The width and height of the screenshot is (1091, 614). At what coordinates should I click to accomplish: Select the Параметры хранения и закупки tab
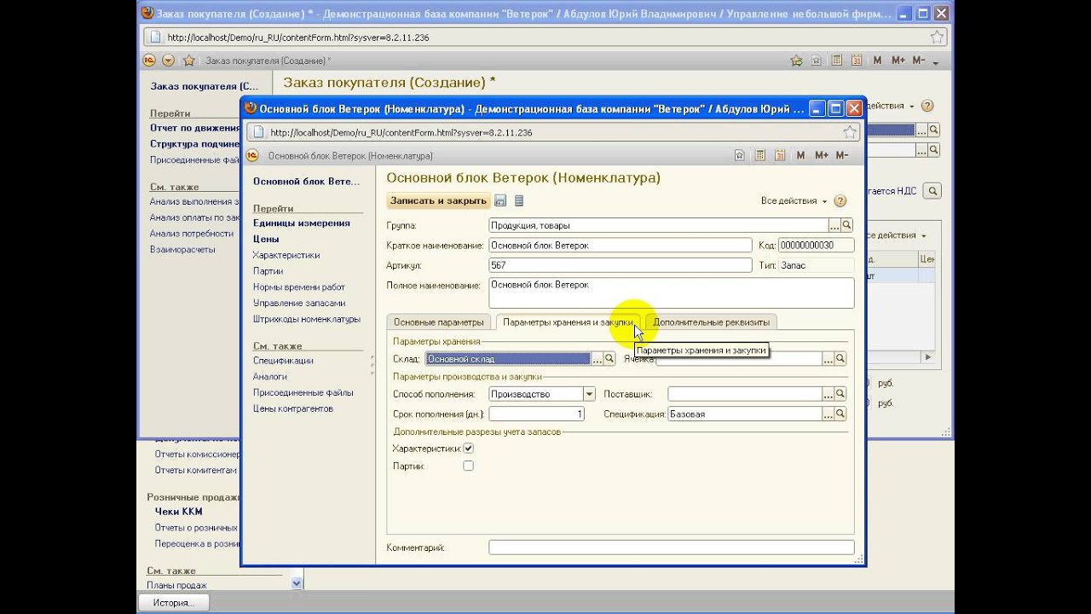(569, 322)
